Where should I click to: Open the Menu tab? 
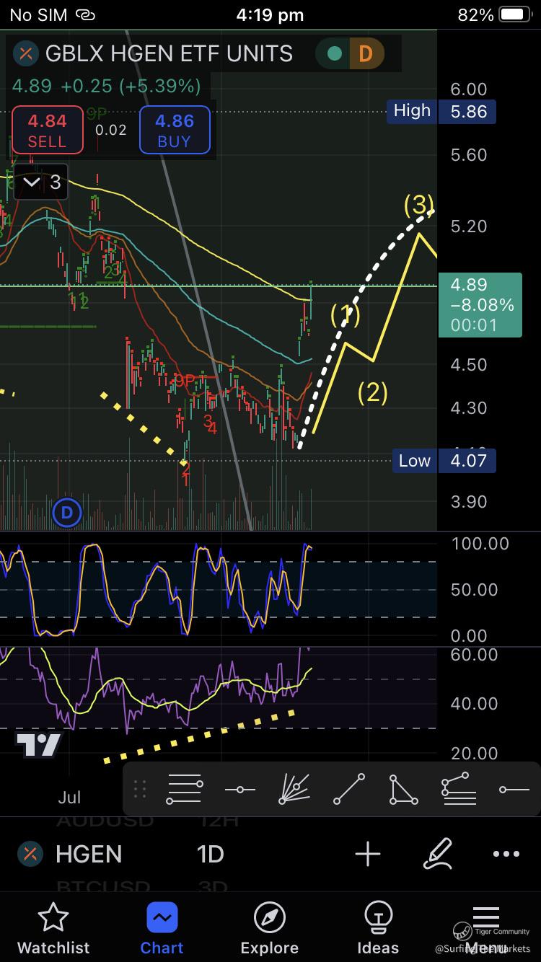(x=486, y=929)
